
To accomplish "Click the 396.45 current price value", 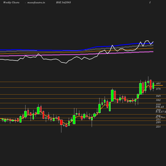I will click(160, 107).
